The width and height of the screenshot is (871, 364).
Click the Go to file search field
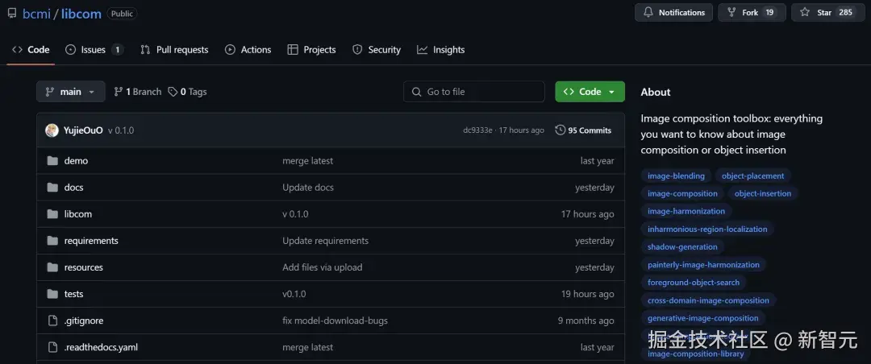click(474, 92)
